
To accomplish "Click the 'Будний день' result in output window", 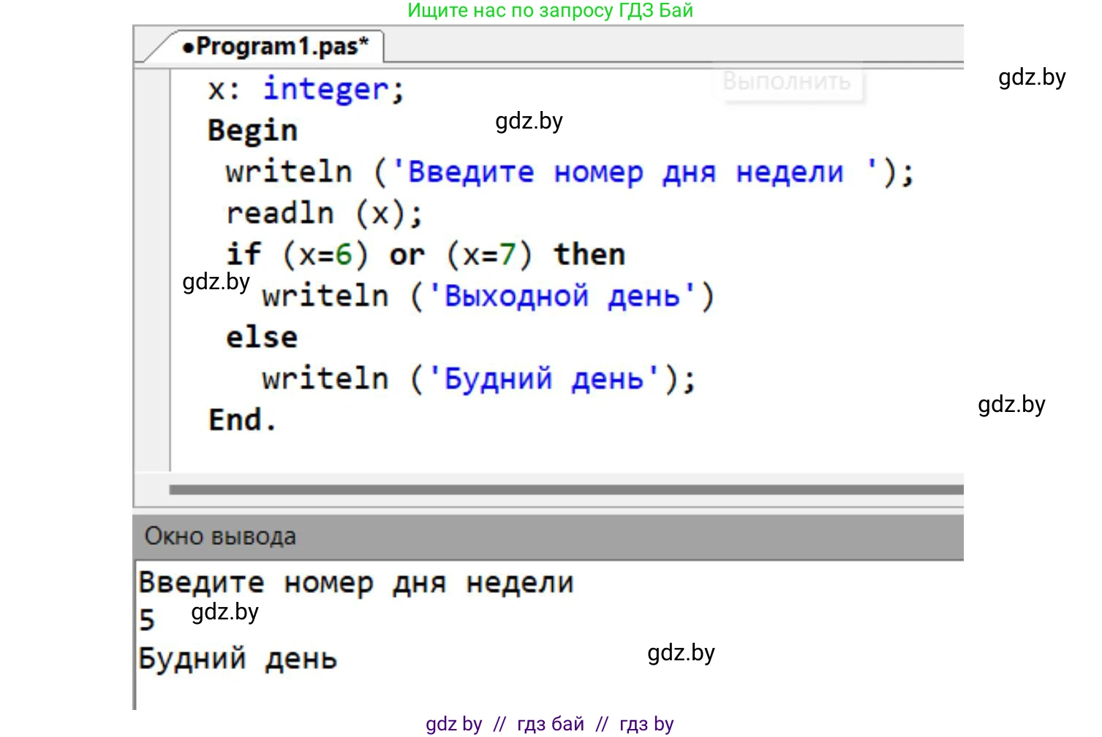I will tap(238, 659).
